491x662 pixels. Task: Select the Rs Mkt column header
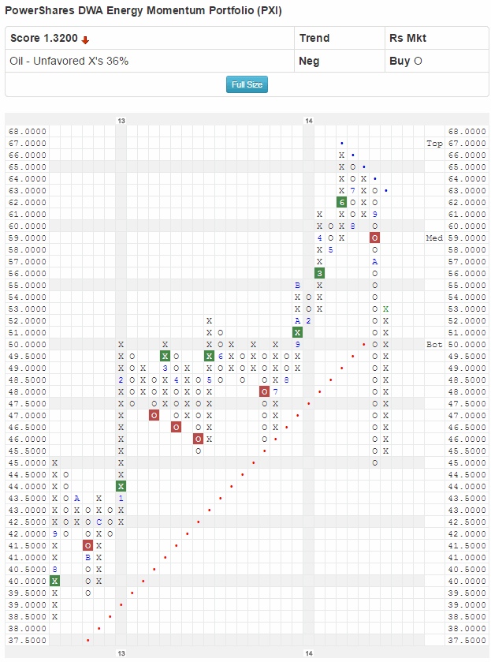point(406,38)
